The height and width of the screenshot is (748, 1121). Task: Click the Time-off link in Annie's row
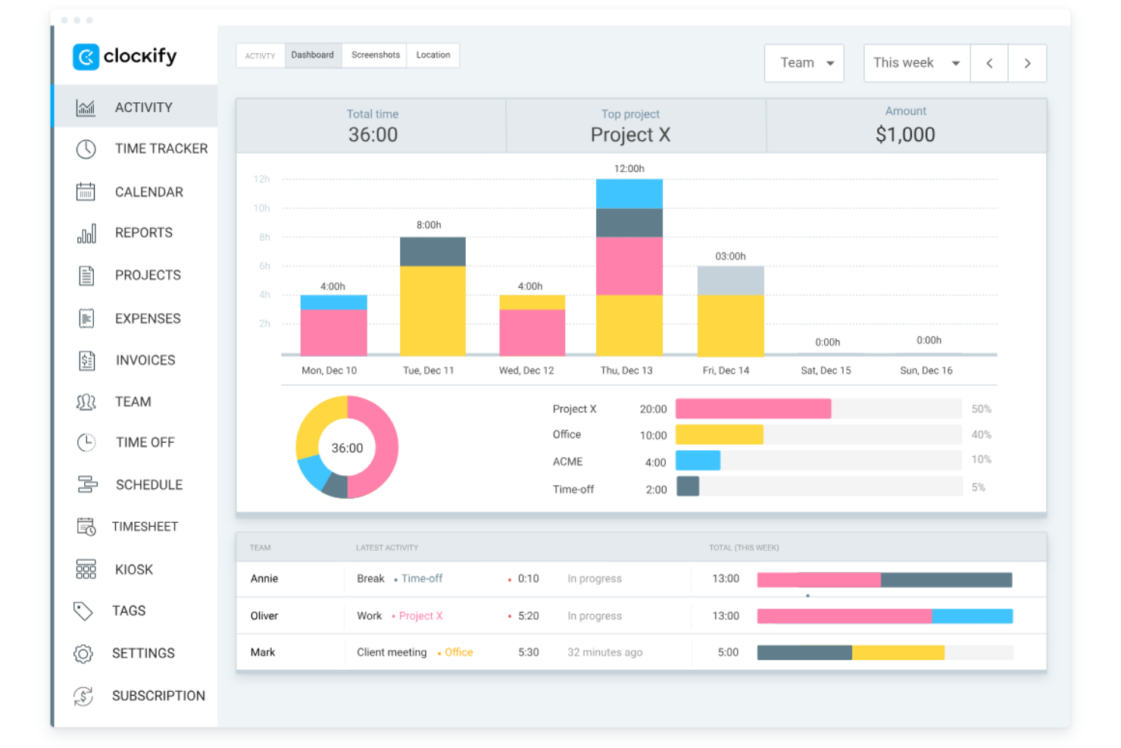[422, 579]
